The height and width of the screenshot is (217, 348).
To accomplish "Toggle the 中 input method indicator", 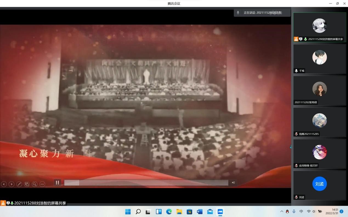I will point(301,212).
